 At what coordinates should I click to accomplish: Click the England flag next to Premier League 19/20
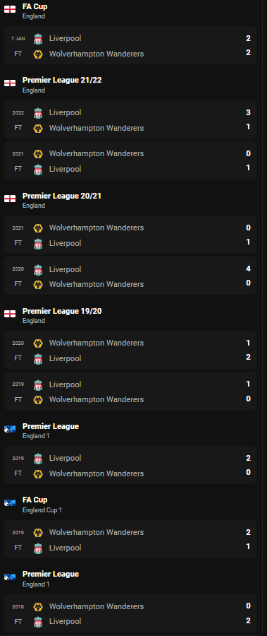pos(10,314)
